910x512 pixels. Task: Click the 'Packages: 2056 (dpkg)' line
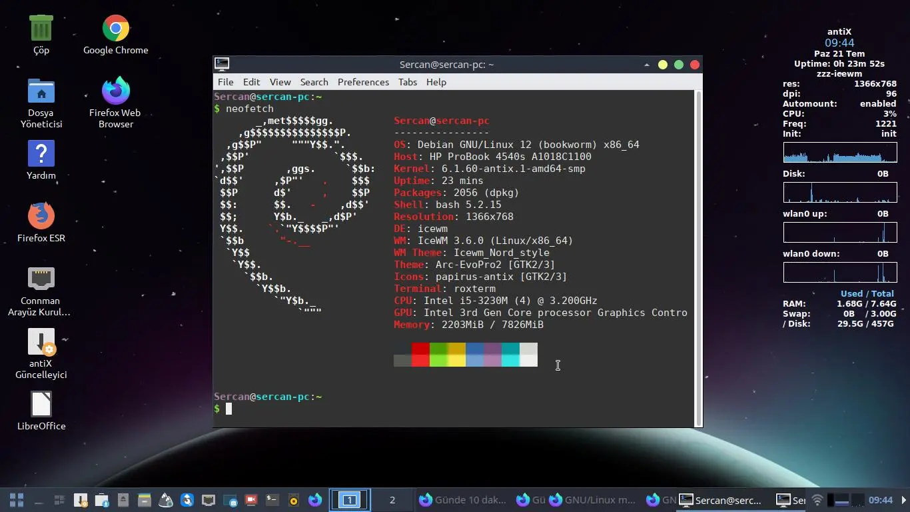(456, 193)
